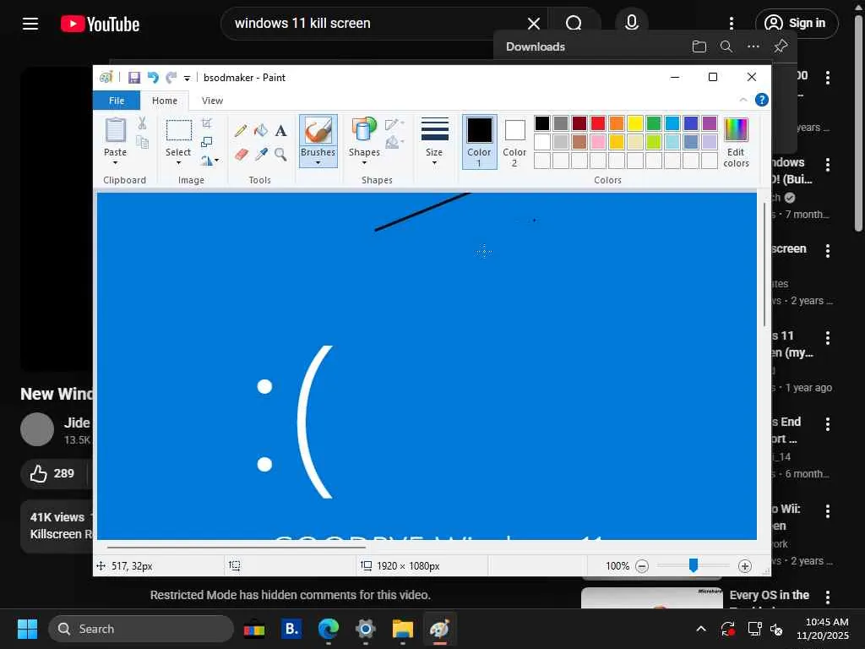Image resolution: width=865 pixels, height=649 pixels.
Task: Select the Magnifier tool in Paint
Action: point(280,154)
